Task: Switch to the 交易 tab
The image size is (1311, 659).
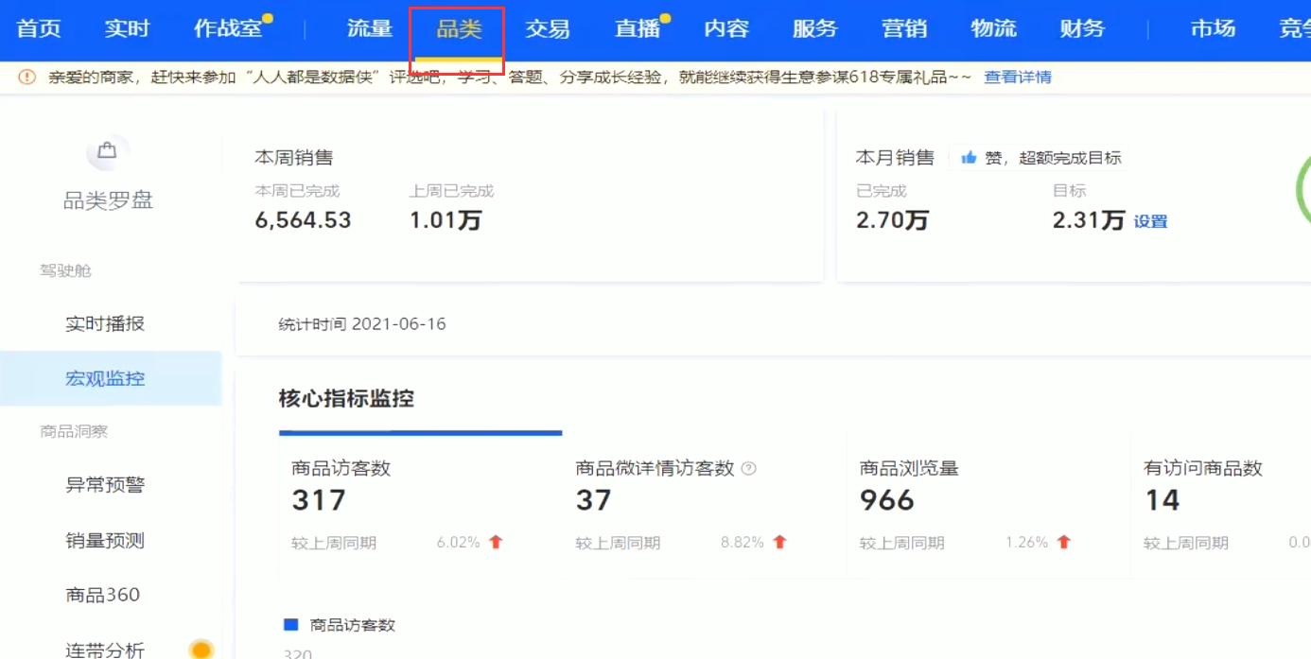Action: (x=548, y=28)
